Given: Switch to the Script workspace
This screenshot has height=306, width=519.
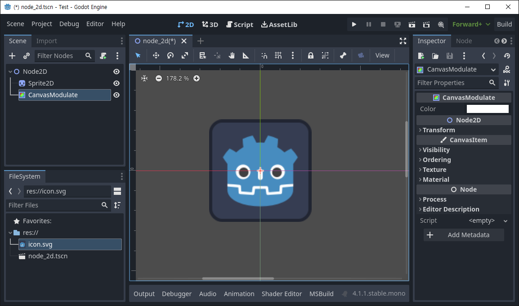Looking at the screenshot, I should pyautogui.click(x=240, y=24).
